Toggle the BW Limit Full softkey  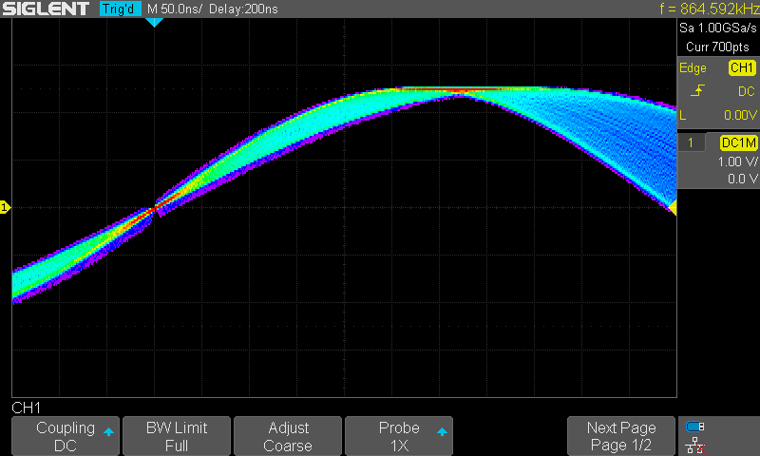(177, 436)
